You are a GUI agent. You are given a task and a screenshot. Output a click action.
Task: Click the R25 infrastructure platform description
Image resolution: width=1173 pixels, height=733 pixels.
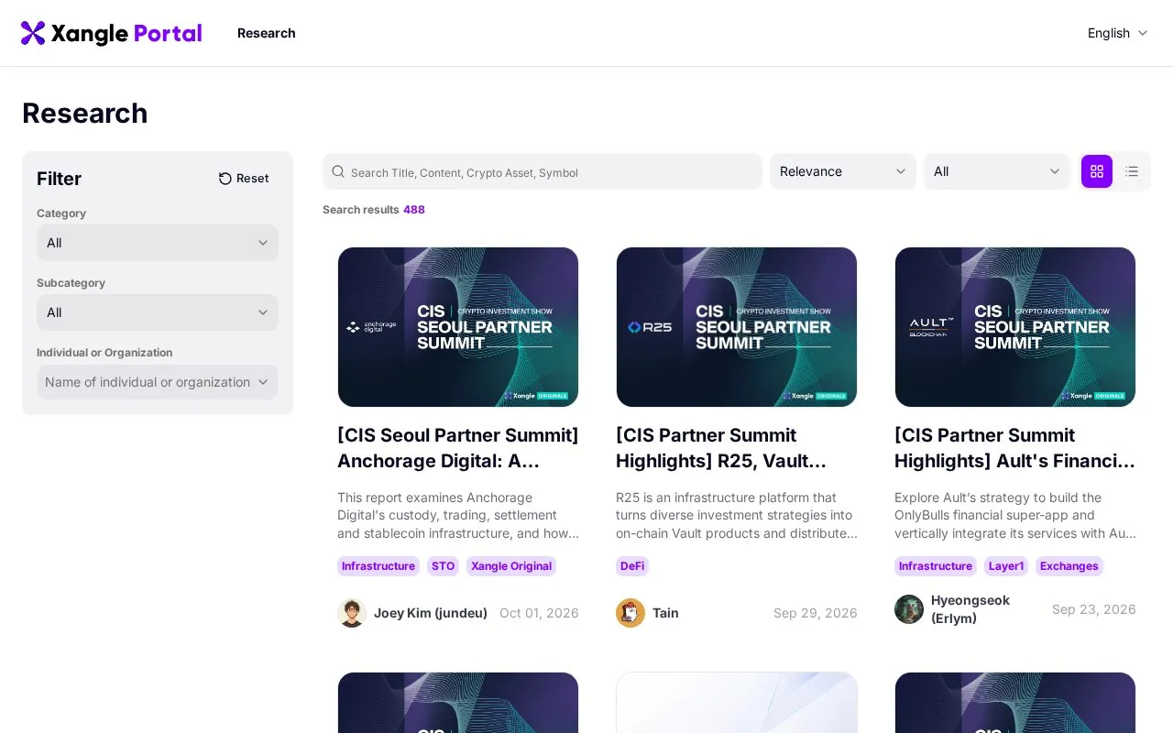click(x=737, y=516)
